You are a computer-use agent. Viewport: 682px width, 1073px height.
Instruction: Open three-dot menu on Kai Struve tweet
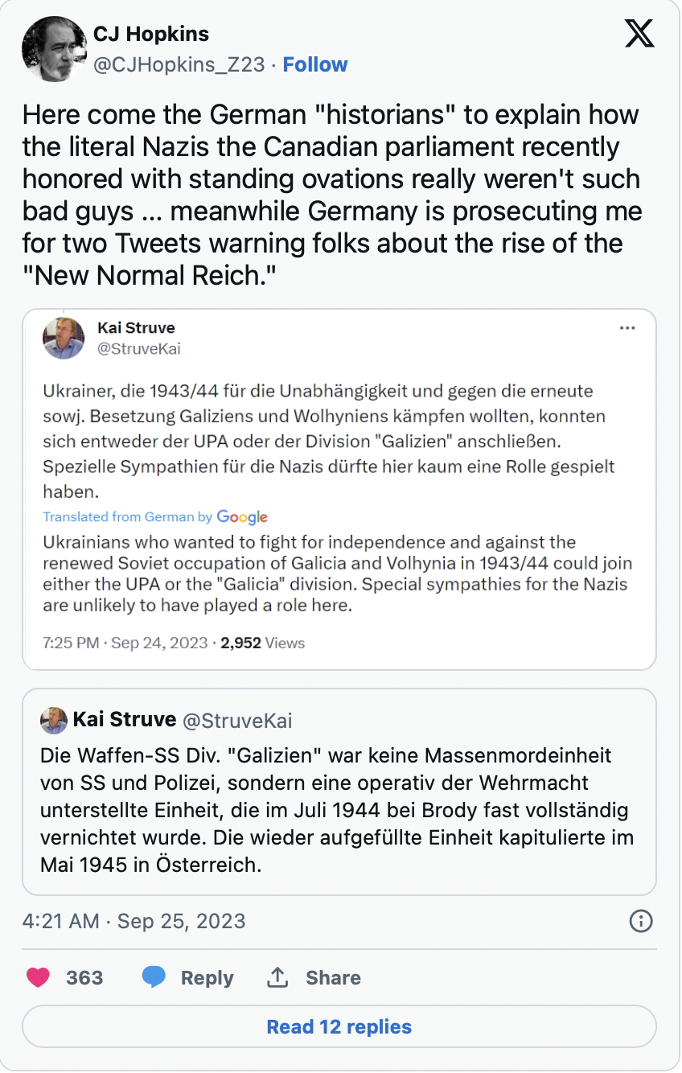pyautogui.click(x=627, y=328)
